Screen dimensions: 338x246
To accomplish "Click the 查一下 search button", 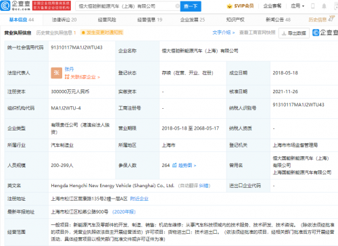I will [x=191, y=6].
